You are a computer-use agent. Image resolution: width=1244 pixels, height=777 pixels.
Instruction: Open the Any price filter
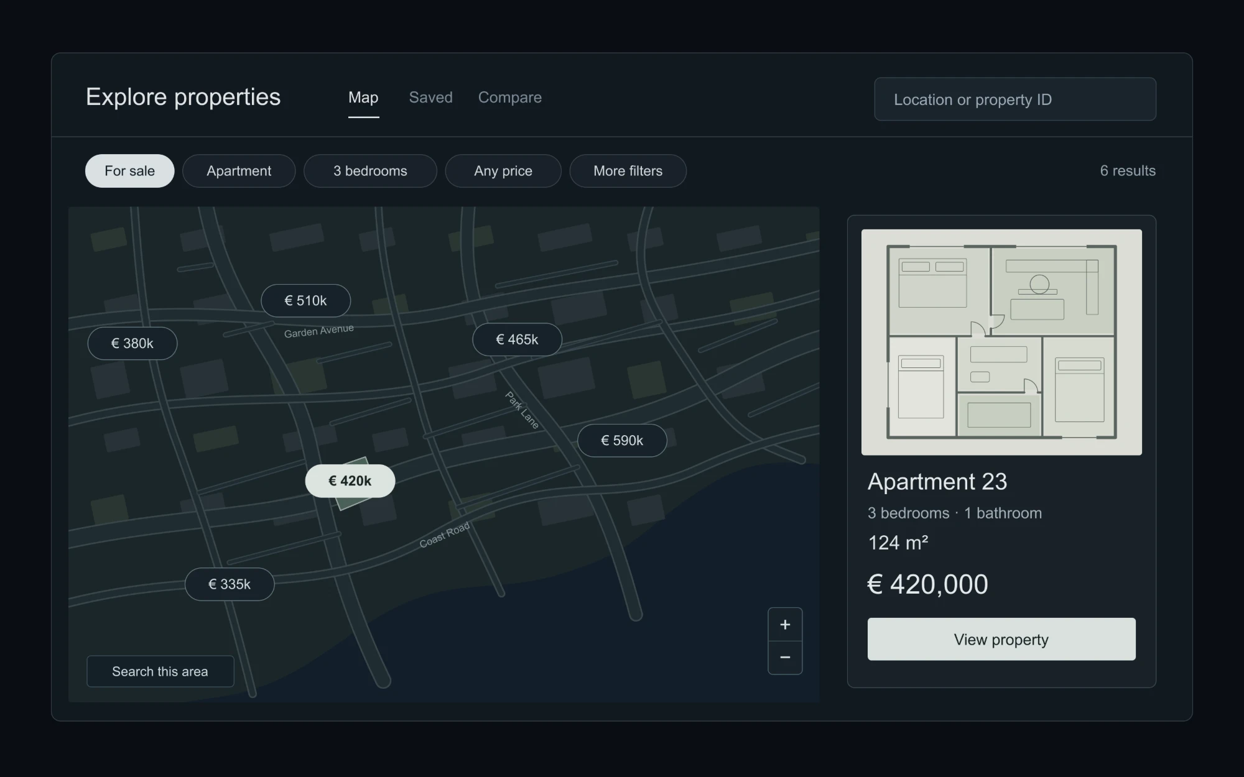(x=503, y=171)
